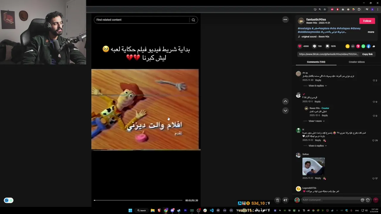Bookmark this page with the star icon
Image resolution: width=381 pixels, height=214 pixels.
tap(325, 9)
